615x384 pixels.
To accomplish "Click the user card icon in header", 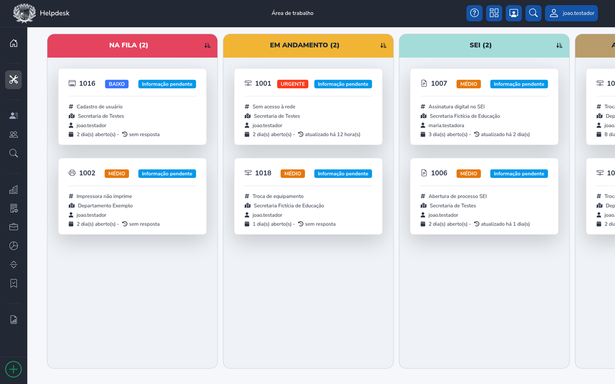I will coord(514,13).
